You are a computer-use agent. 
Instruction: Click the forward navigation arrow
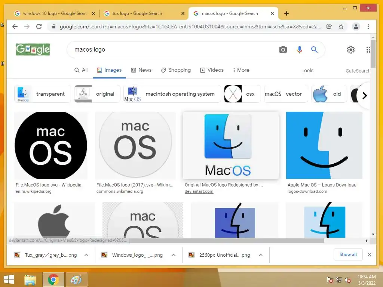[27, 27]
